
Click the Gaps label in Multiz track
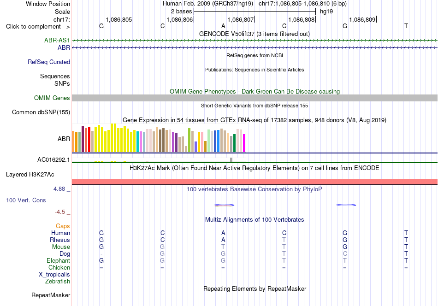[x=63, y=226]
